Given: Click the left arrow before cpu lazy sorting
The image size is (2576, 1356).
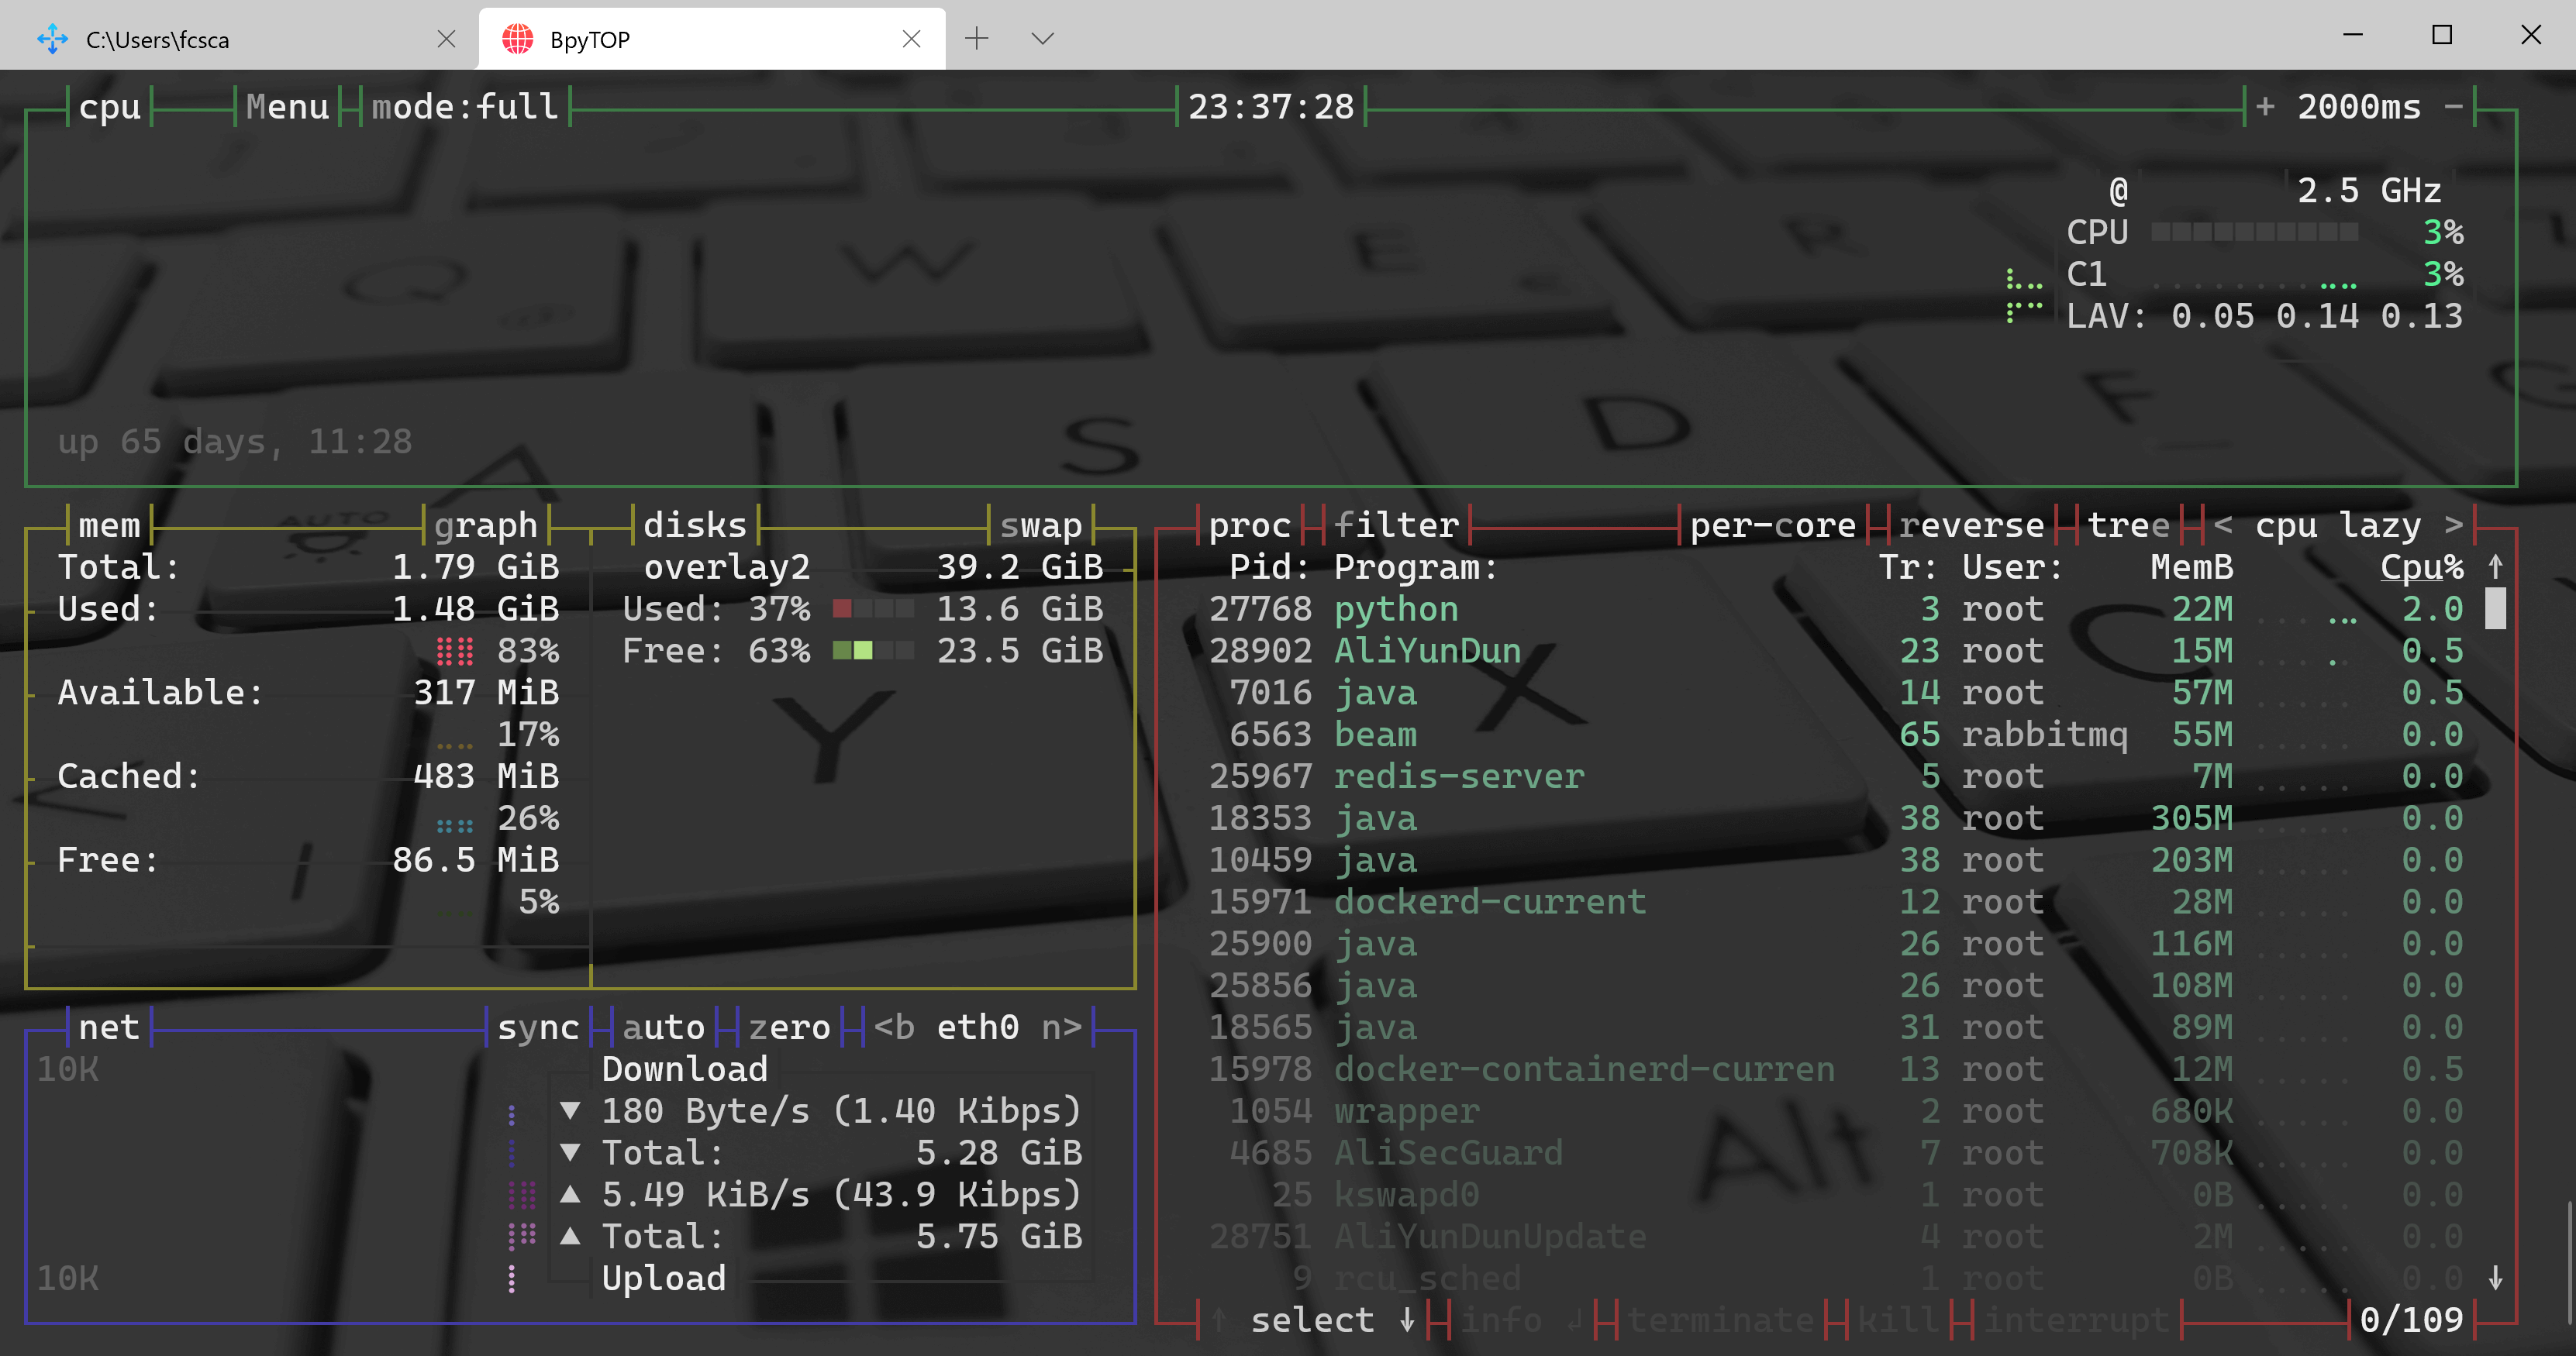Looking at the screenshot, I should pyautogui.click(x=2222, y=525).
